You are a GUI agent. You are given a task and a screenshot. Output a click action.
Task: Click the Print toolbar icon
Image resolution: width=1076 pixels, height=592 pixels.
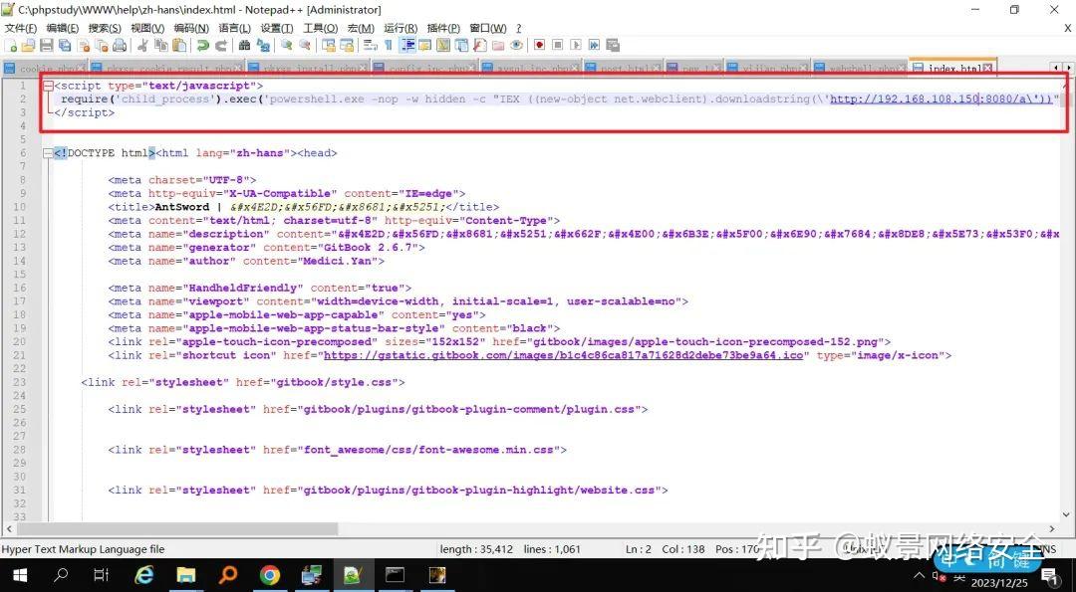pyautogui.click(x=120, y=45)
